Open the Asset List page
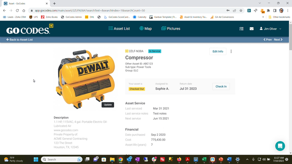This screenshot has width=292, height=164. point(119,29)
